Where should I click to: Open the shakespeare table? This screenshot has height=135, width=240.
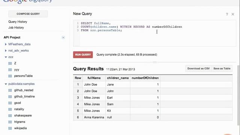click(23, 115)
